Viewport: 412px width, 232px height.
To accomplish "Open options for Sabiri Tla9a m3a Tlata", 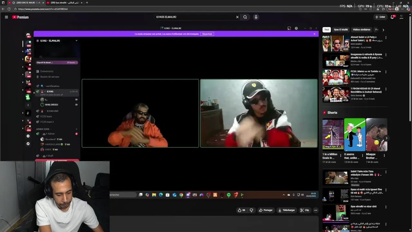I will 386,172.
